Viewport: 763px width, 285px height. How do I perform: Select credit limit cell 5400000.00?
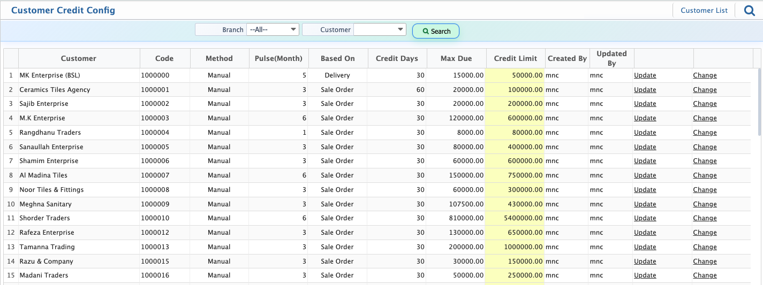pyautogui.click(x=515, y=218)
